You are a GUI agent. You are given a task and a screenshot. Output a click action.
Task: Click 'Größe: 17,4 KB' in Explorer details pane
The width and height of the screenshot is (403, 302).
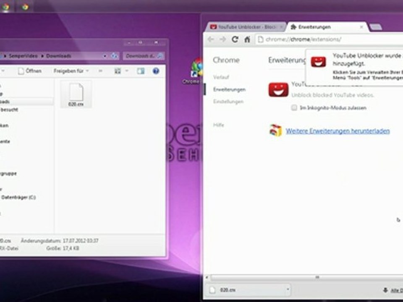(63, 248)
